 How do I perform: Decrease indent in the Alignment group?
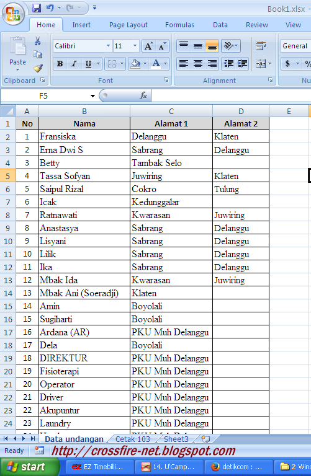(x=228, y=64)
